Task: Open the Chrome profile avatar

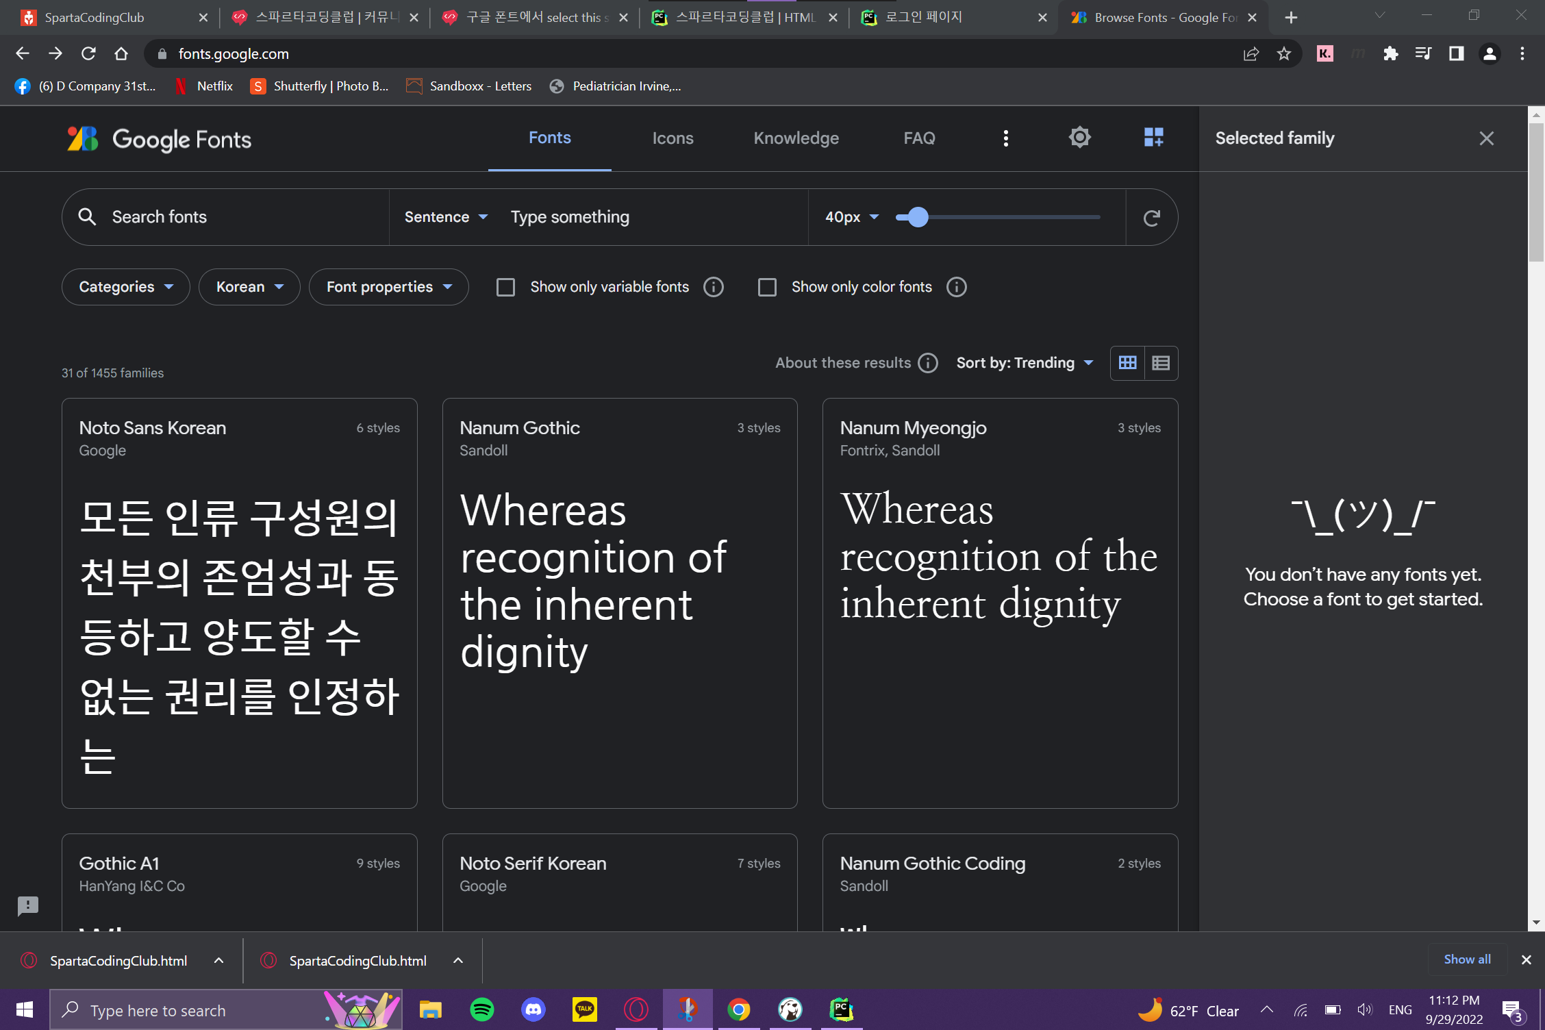Action: (x=1490, y=53)
